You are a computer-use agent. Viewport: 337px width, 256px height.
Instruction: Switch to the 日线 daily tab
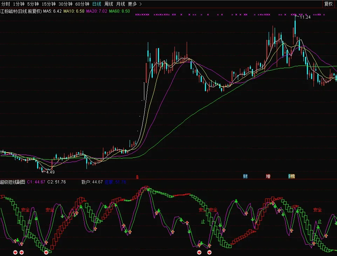pos(97,4)
